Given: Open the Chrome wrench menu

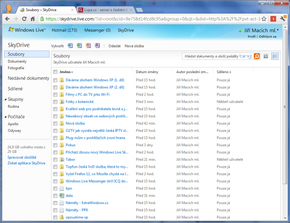Looking at the screenshot, I should pyautogui.click(x=283, y=19).
